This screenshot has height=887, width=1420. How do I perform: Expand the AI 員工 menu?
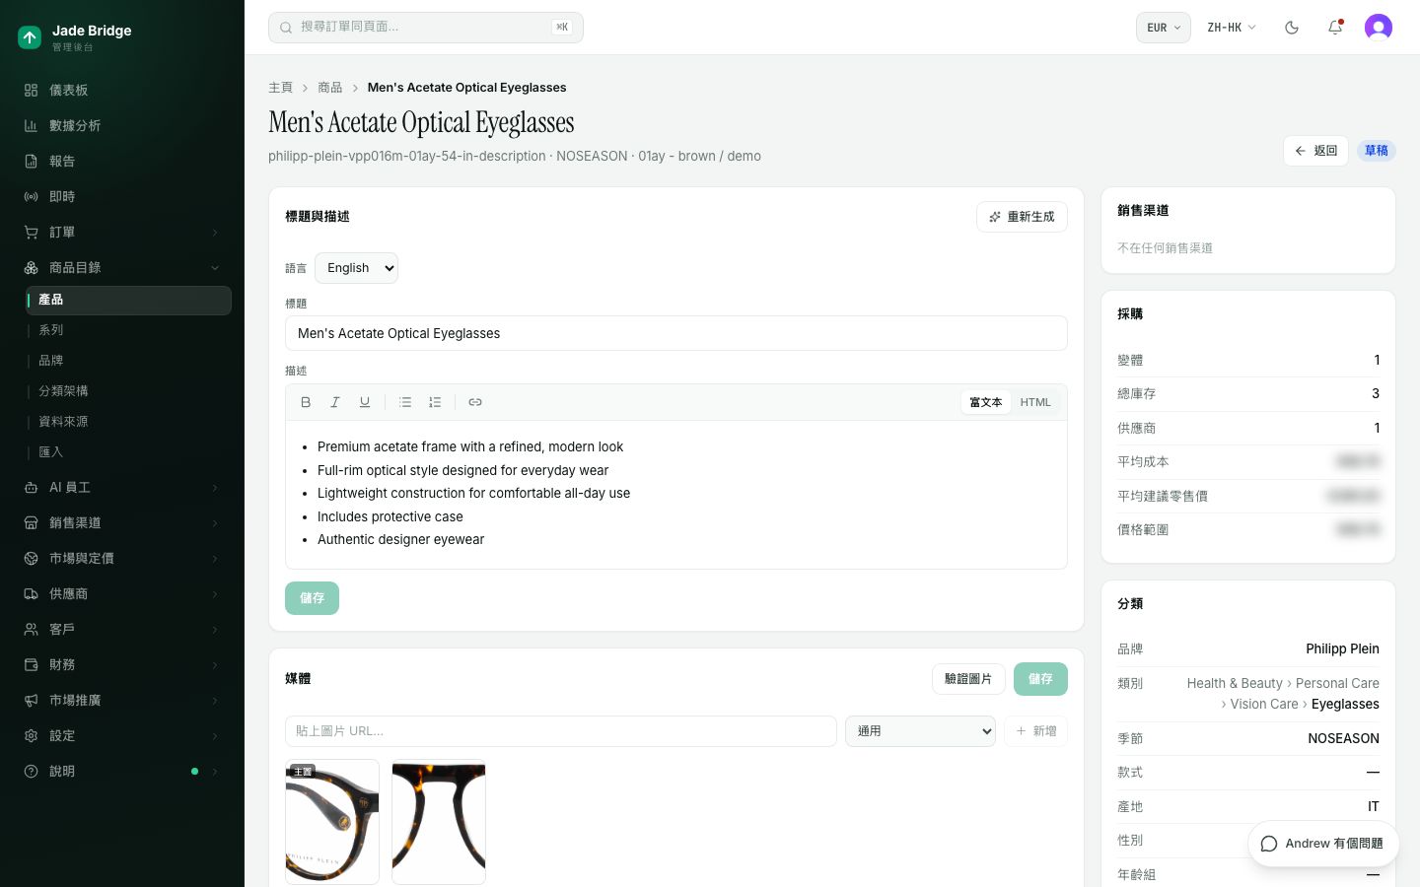pos(122,487)
